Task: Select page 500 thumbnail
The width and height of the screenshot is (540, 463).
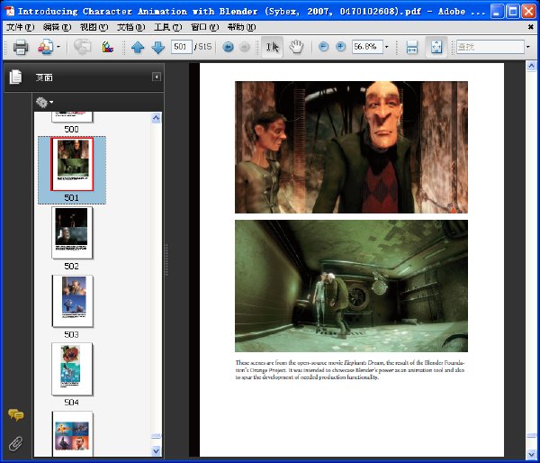Action: (72, 117)
